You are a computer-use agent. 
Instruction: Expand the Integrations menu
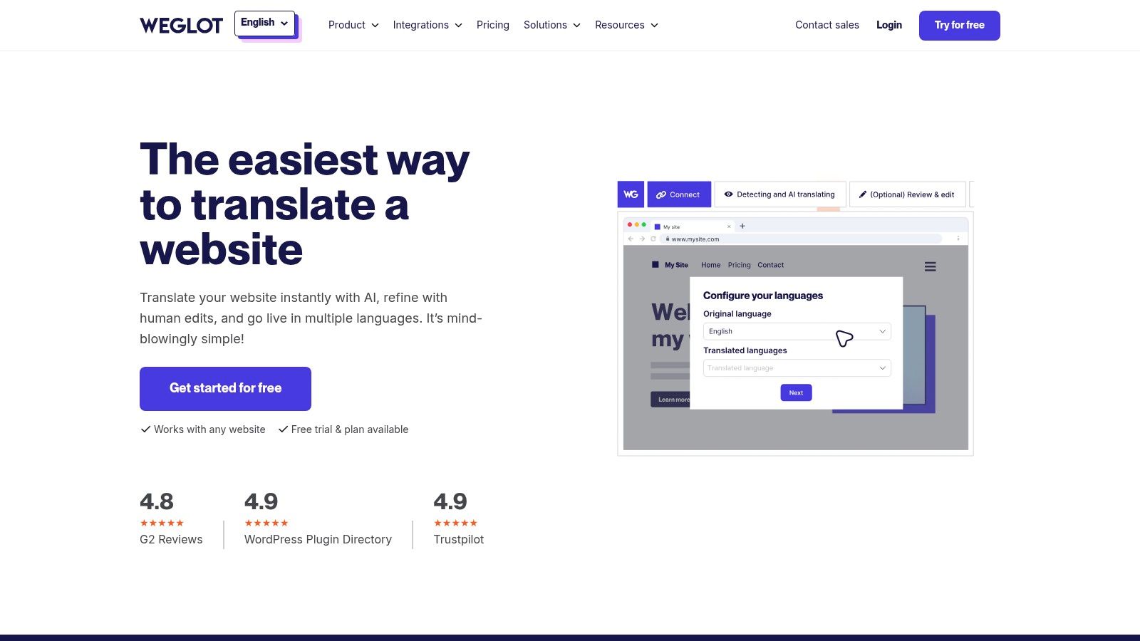pyautogui.click(x=427, y=25)
